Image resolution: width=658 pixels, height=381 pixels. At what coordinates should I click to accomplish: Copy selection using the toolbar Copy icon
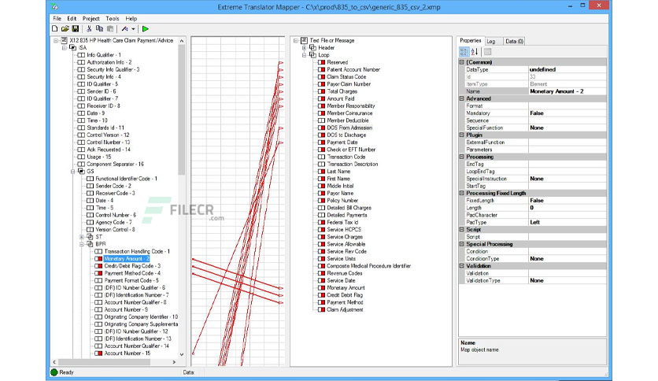click(99, 29)
